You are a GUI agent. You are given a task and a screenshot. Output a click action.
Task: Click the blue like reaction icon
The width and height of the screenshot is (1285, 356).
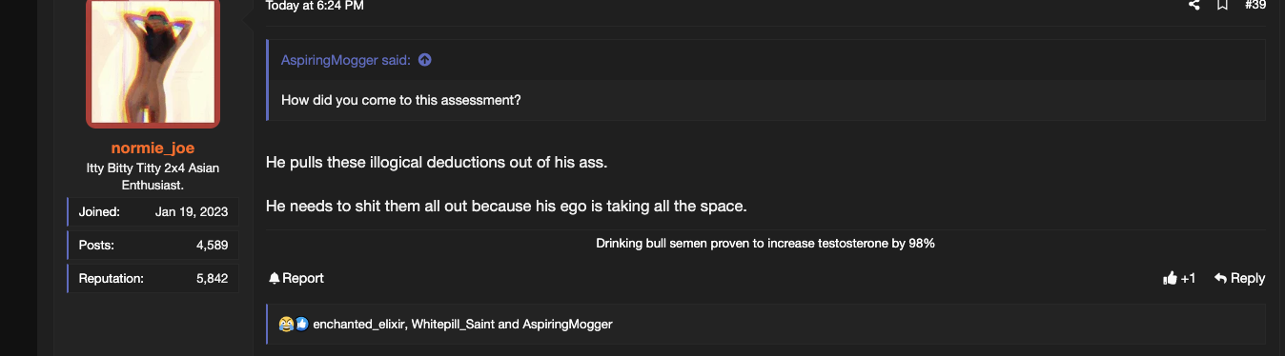tap(301, 324)
